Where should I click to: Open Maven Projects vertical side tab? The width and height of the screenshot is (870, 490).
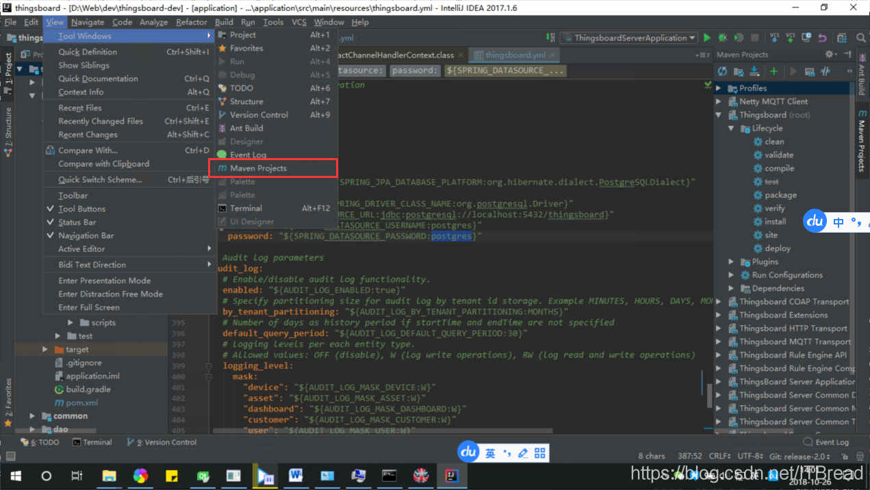click(862, 140)
